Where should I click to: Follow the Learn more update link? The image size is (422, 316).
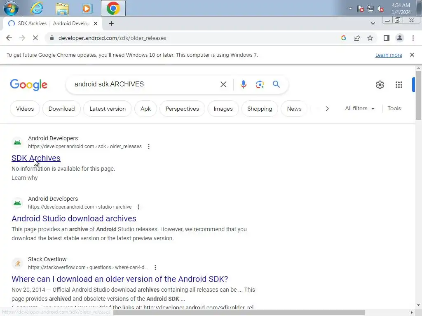coord(389,55)
